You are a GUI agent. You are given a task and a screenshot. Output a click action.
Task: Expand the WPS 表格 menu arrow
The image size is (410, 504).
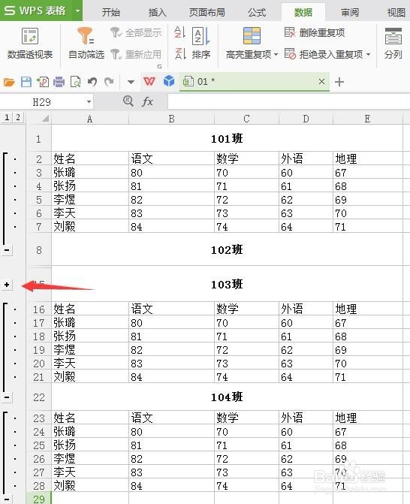point(77,11)
